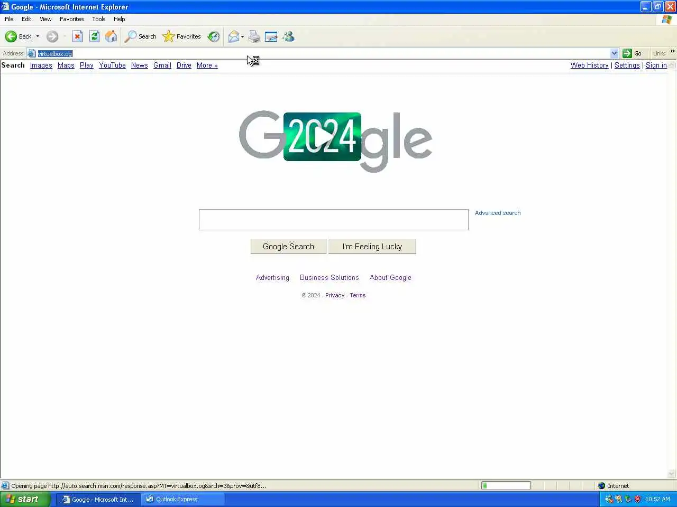This screenshot has width=677, height=507.
Task: Click the Mail envelope toolbar icon
Action: point(233,36)
